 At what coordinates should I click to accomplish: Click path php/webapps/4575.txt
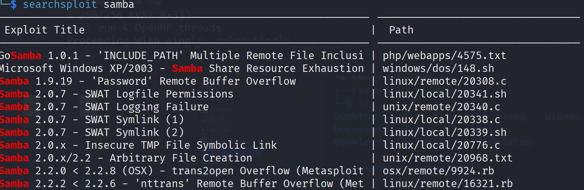(444, 55)
